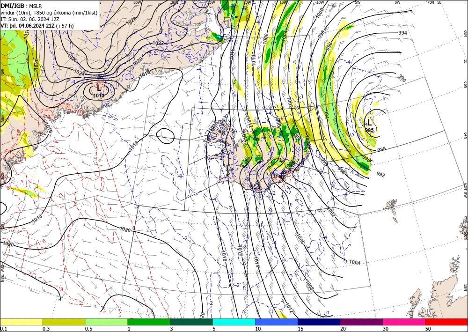Click the legend tick value '50'

(x=428, y=329)
